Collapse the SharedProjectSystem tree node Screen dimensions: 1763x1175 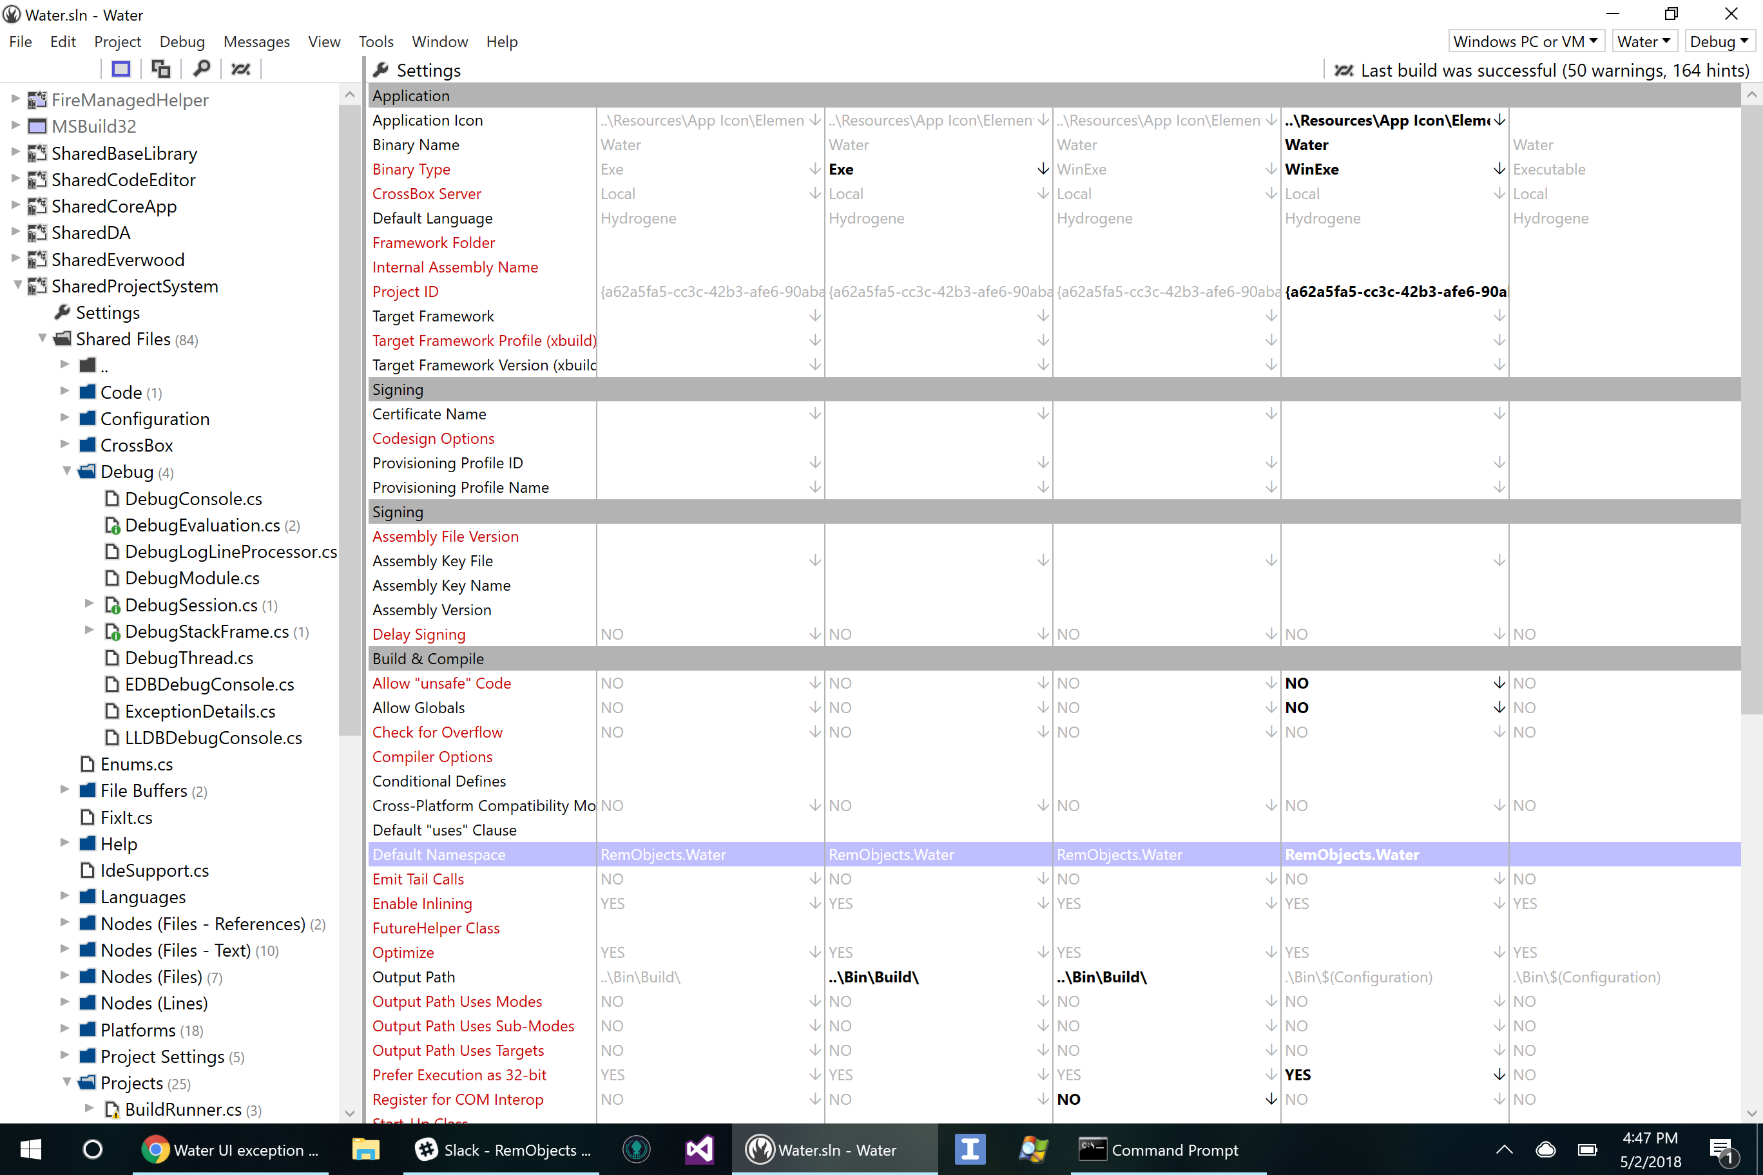[x=17, y=285]
